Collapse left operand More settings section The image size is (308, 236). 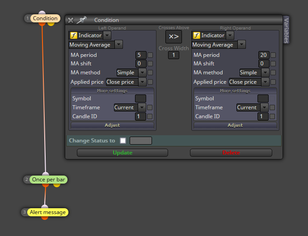point(112,91)
